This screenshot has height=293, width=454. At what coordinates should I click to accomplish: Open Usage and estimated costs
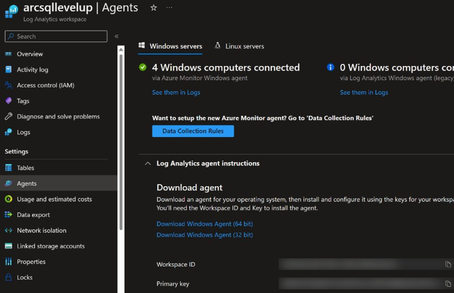click(x=55, y=199)
